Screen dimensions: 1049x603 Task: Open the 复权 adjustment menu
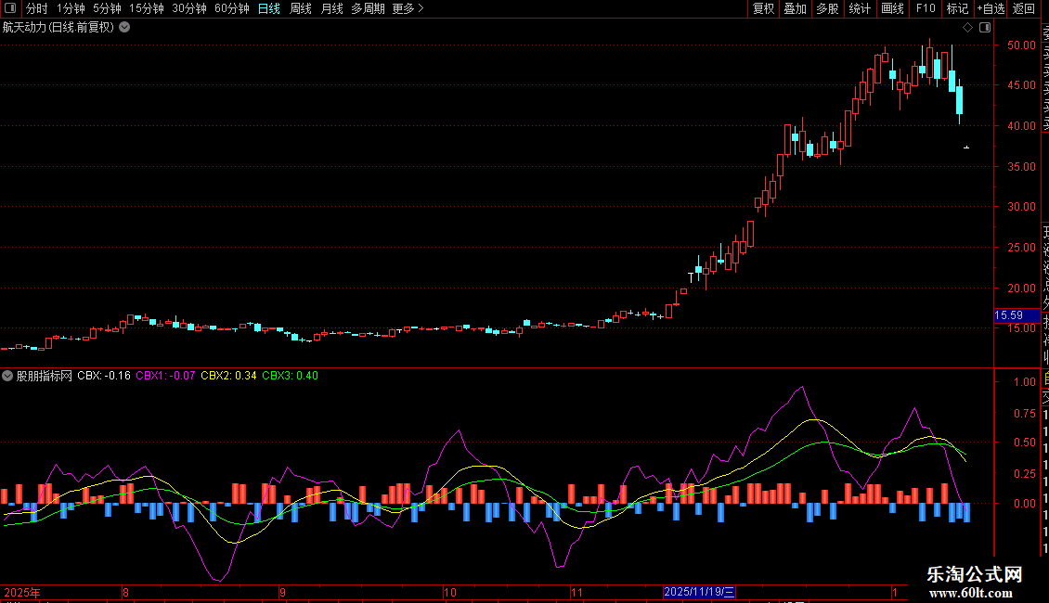click(x=763, y=8)
